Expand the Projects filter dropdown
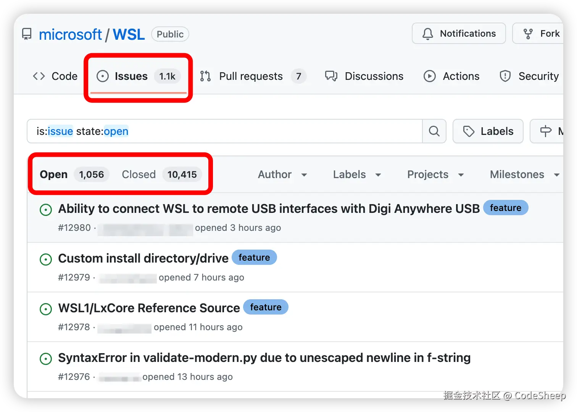 pyautogui.click(x=435, y=175)
